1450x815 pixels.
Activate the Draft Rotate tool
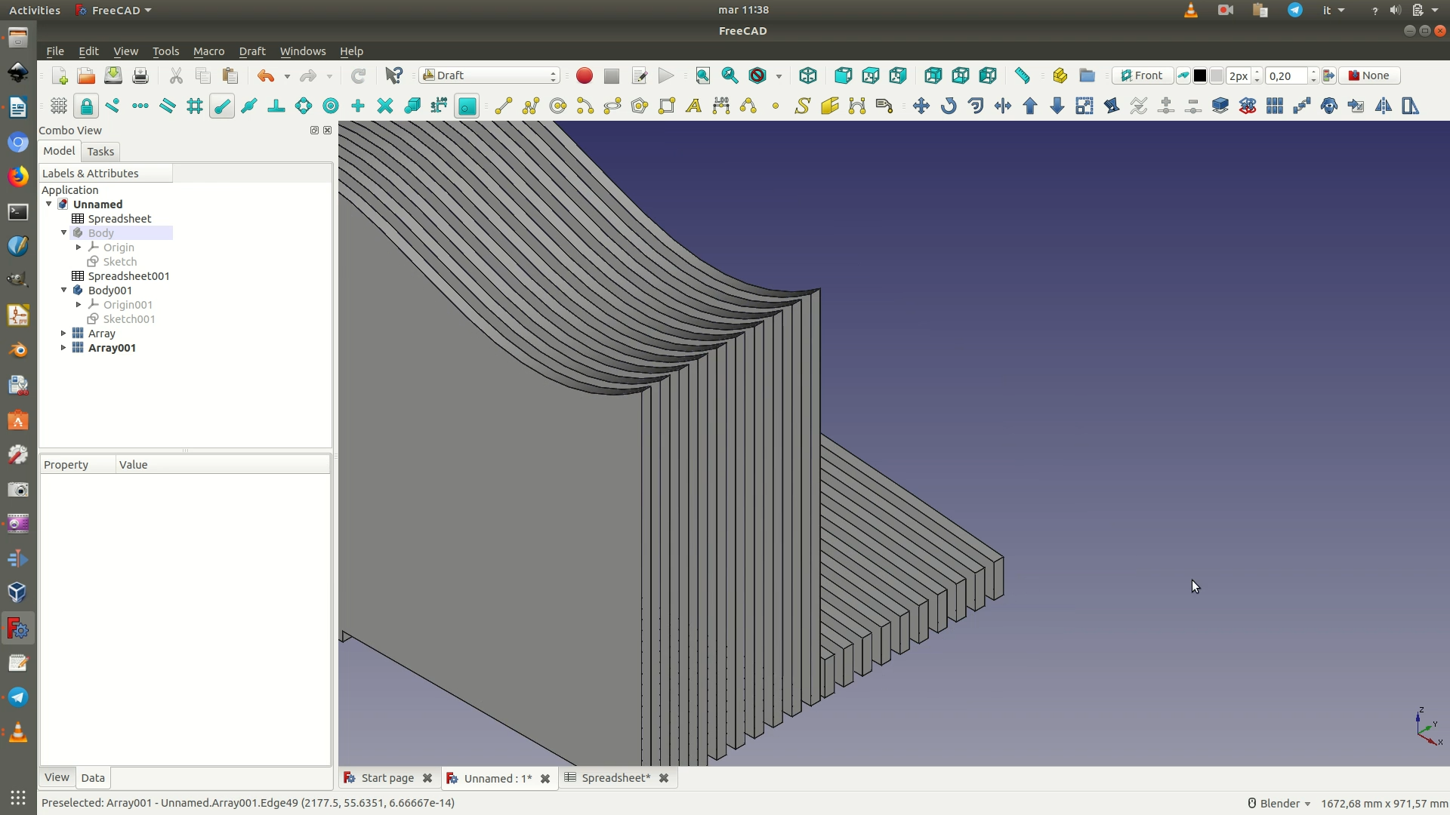[949, 106]
